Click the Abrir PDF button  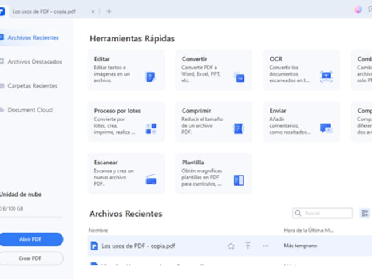click(31, 239)
